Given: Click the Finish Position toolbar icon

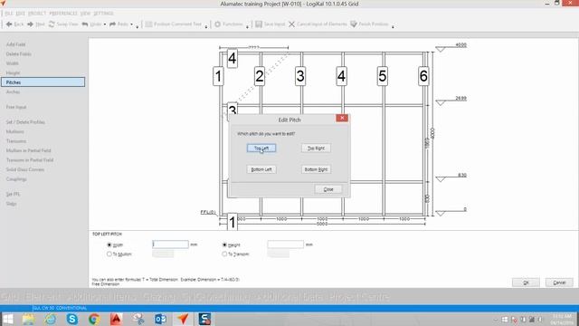Looking at the screenshot, I should pyautogui.click(x=354, y=24).
